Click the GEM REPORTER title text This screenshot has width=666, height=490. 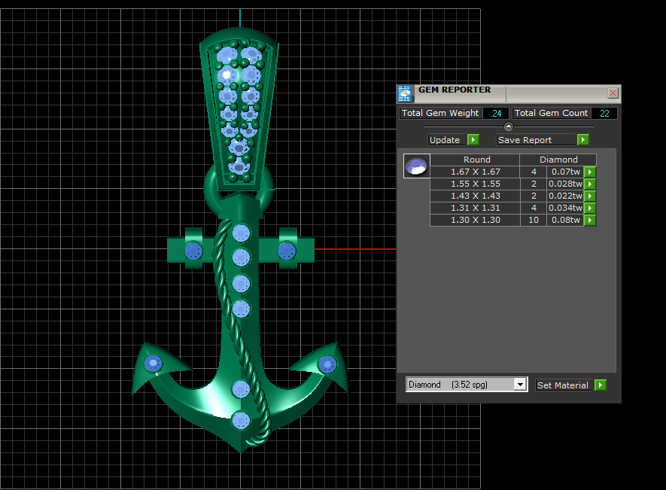[x=455, y=90]
